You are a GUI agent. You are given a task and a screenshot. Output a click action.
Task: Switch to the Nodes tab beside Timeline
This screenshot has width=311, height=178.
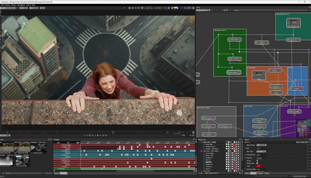point(56,173)
